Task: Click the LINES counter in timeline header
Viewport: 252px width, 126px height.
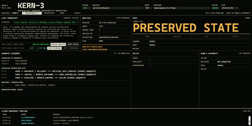Action: pos(247,111)
